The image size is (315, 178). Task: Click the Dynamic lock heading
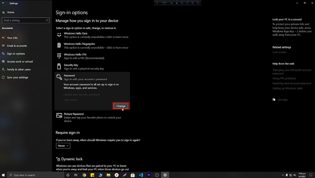[x=72, y=159]
